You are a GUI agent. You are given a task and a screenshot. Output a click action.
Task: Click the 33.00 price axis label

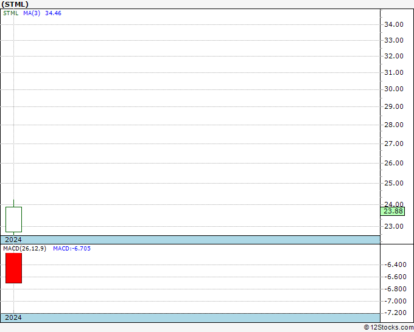pyautogui.click(x=394, y=40)
